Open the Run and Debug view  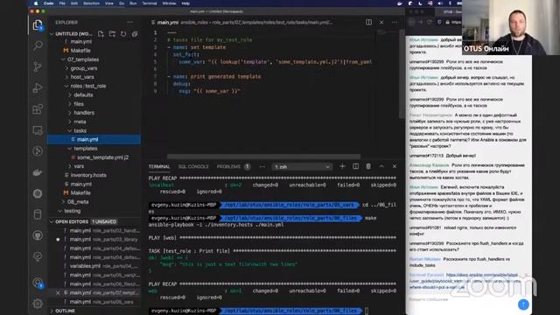coord(38,87)
